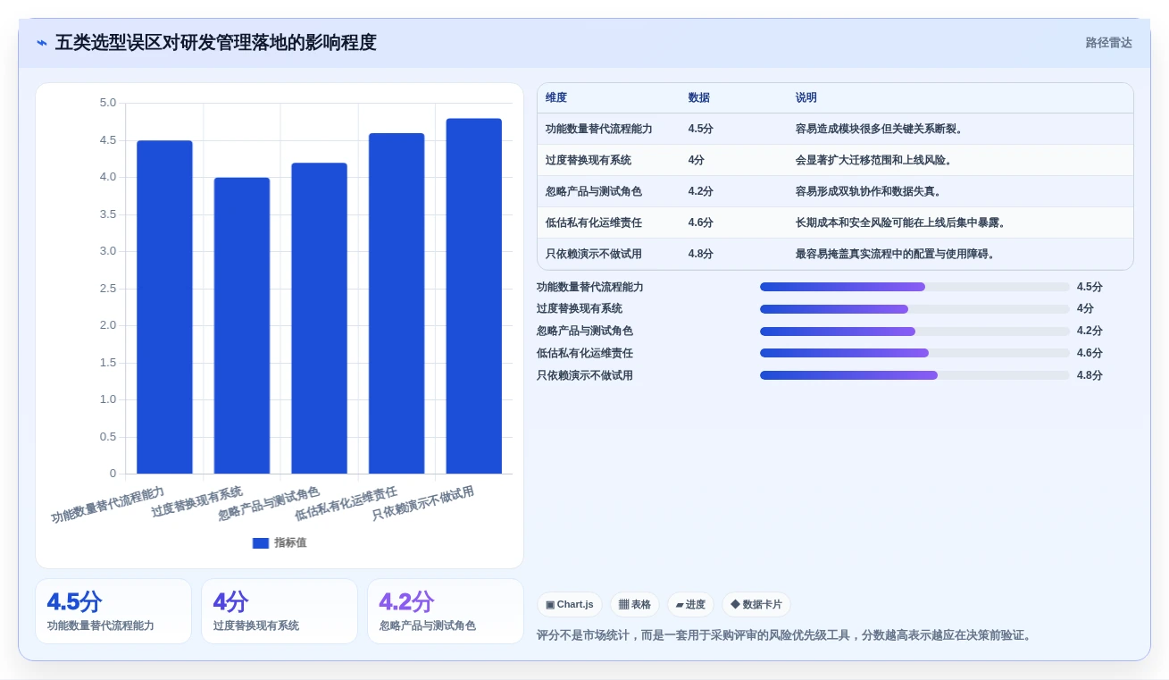The image size is (1169, 680).
Task: Click the 4.5分 value in table
Action: click(x=701, y=129)
